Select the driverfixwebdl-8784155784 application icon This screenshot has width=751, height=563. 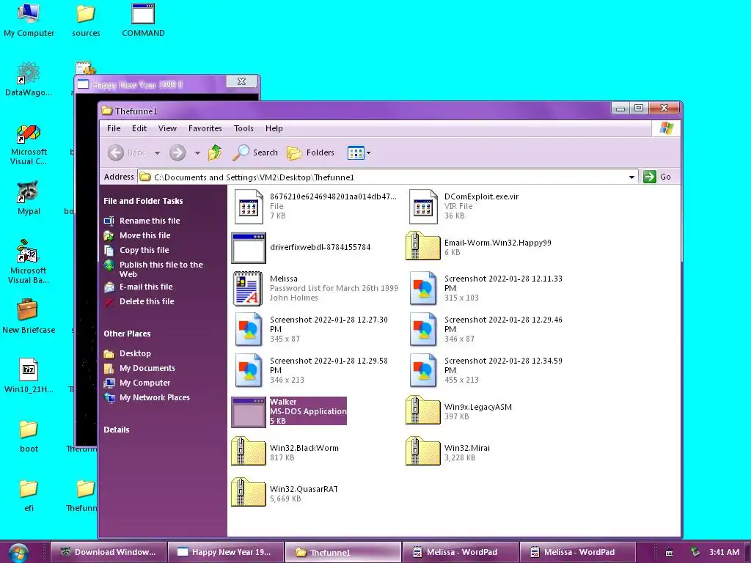click(249, 248)
